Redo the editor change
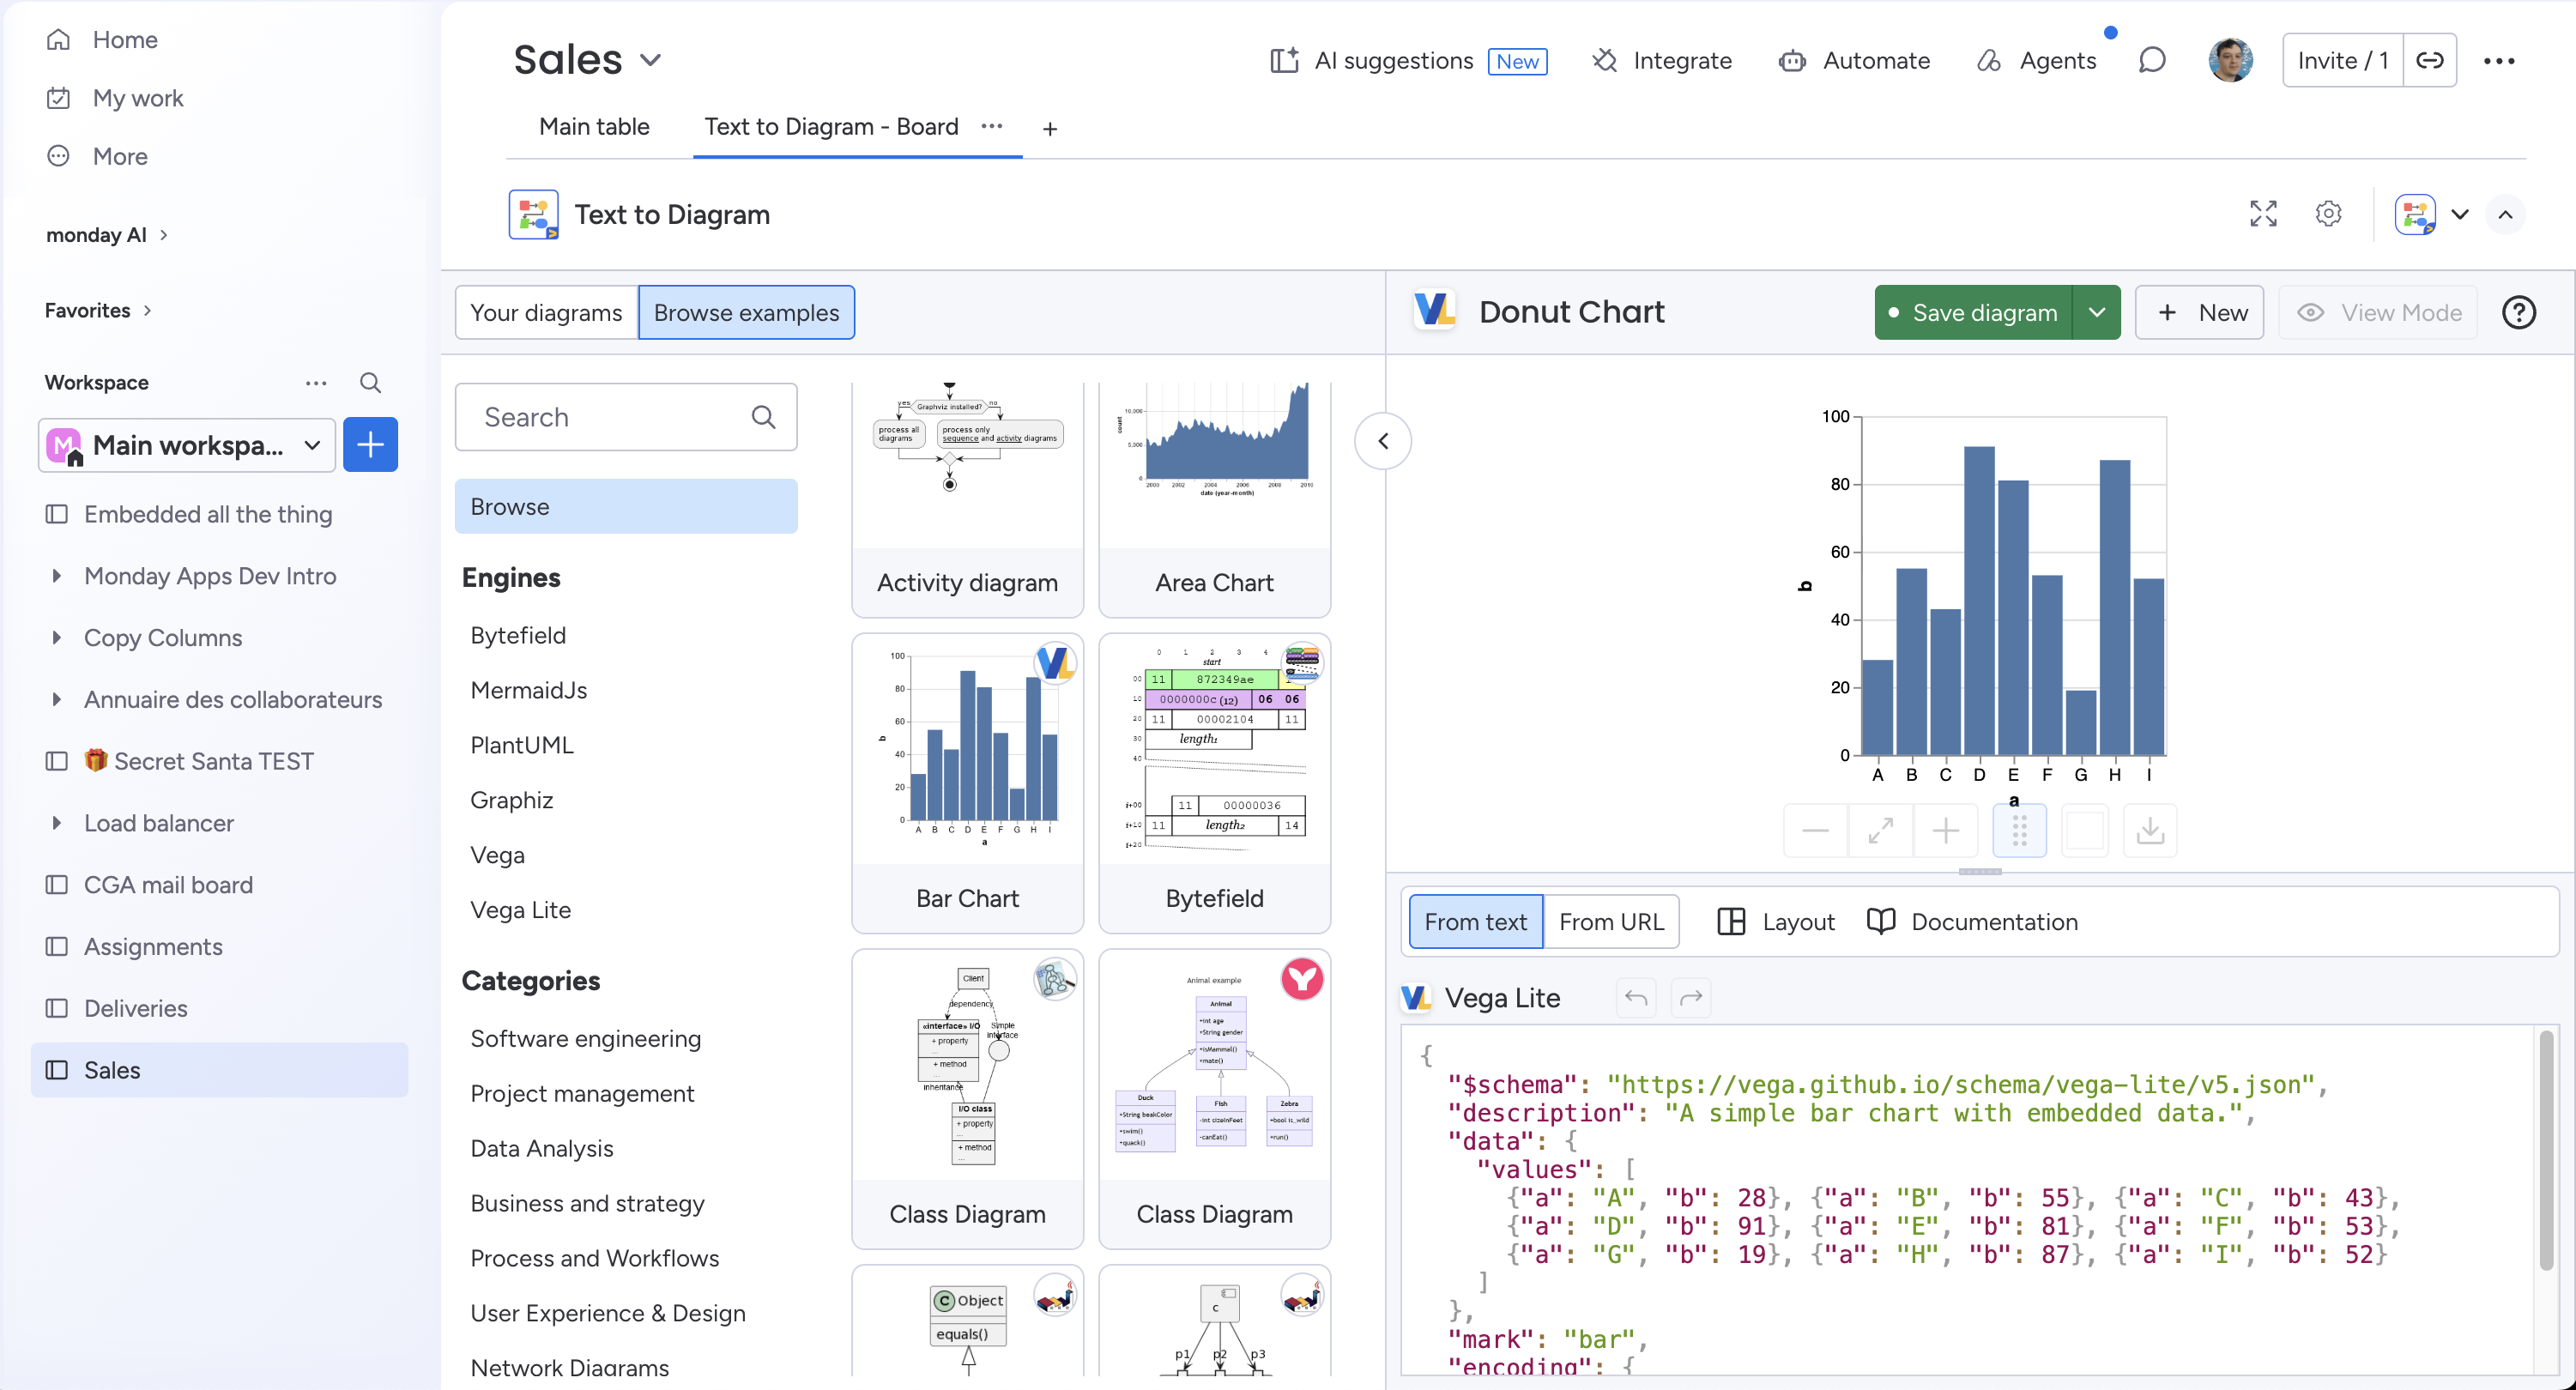2576x1390 pixels. [1691, 998]
